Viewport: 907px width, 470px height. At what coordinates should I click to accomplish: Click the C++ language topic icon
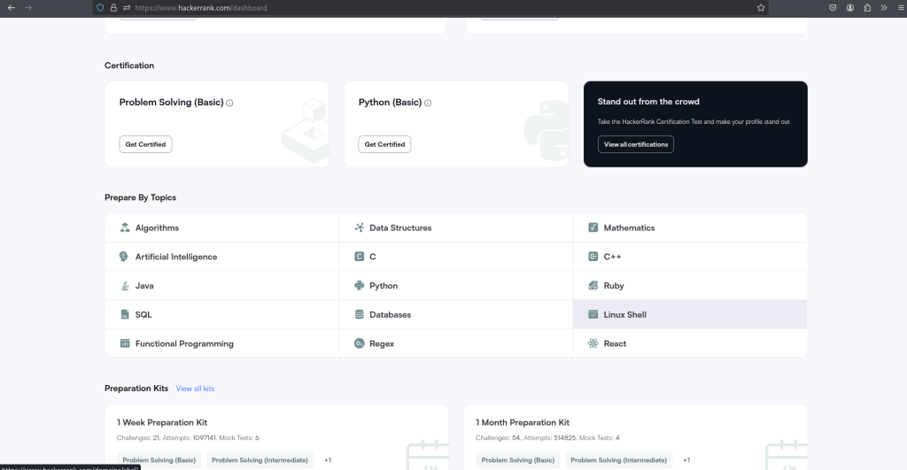593,257
